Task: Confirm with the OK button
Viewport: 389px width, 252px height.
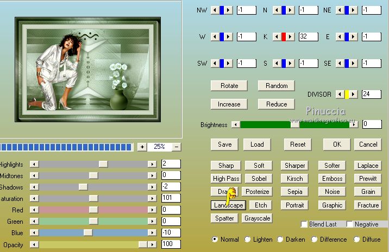Action: click(337, 144)
